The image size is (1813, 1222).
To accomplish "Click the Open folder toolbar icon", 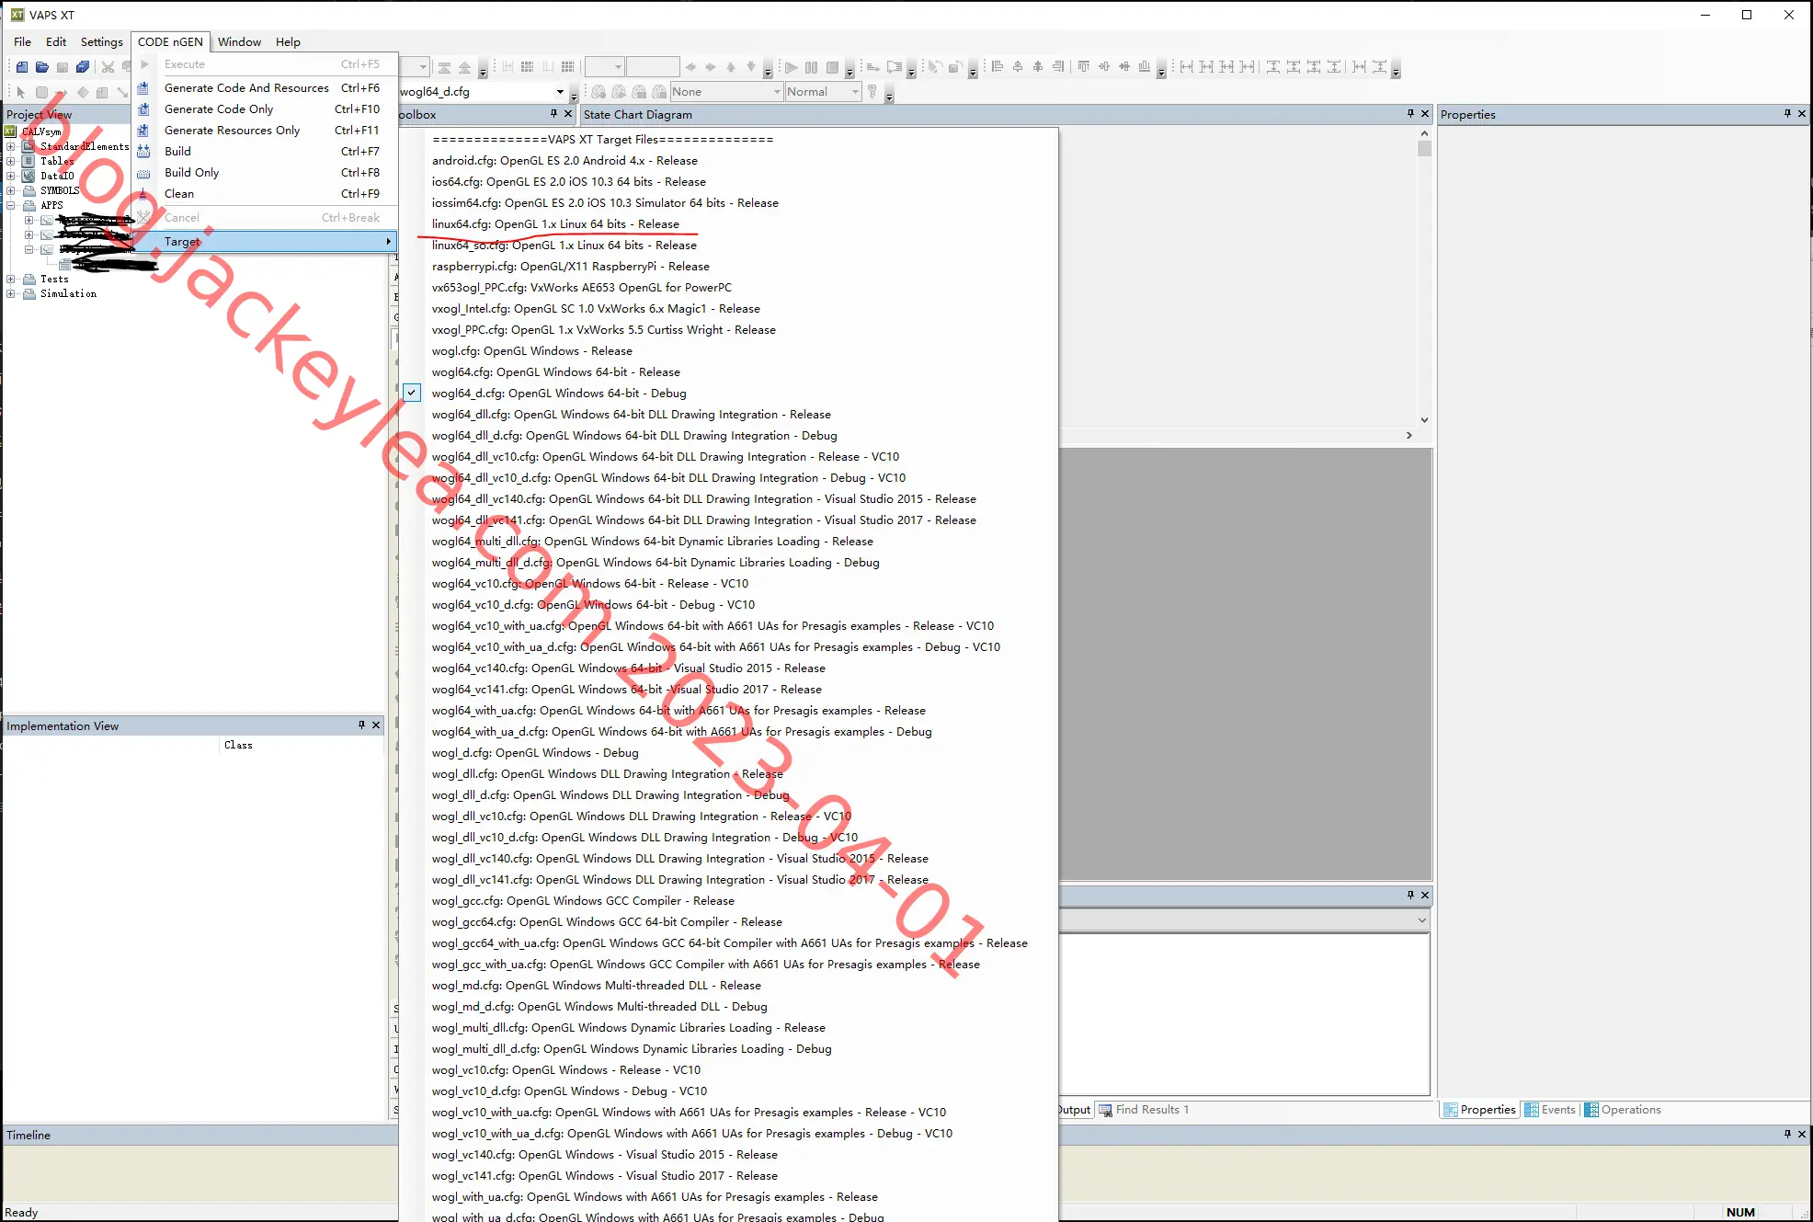I will (x=42, y=67).
